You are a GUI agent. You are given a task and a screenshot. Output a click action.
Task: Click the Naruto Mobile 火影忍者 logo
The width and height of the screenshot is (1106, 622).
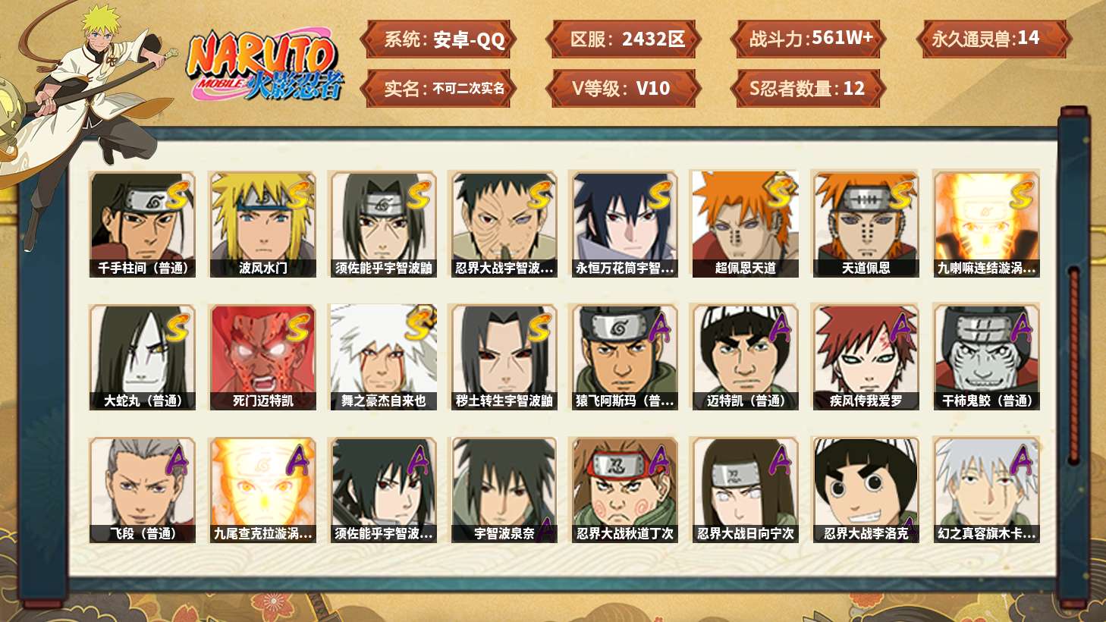pyautogui.click(x=265, y=65)
